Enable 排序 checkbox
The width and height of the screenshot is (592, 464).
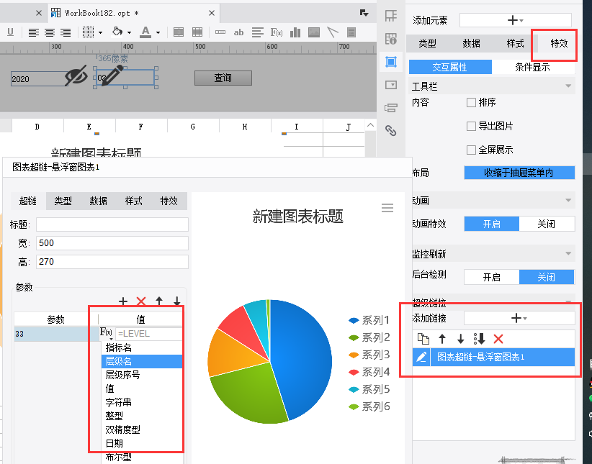pyautogui.click(x=471, y=103)
